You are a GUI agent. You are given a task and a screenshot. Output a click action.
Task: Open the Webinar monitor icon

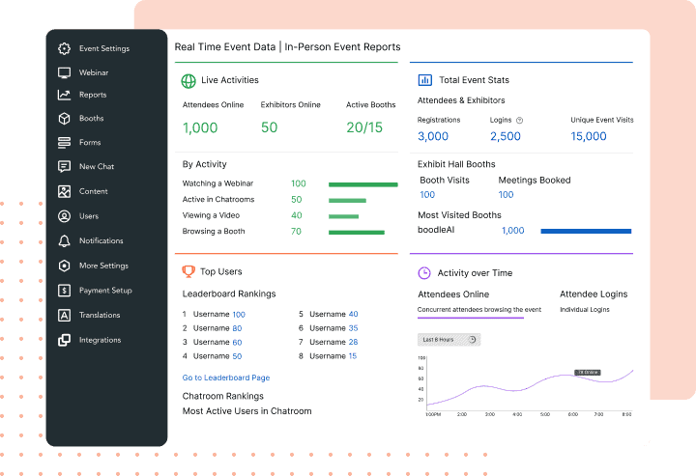click(64, 72)
